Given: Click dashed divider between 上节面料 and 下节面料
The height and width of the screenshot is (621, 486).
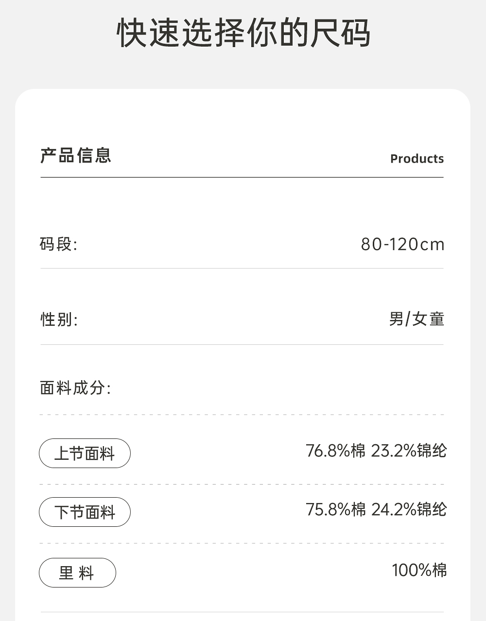Looking at the screenshot, I should [242, 485].
